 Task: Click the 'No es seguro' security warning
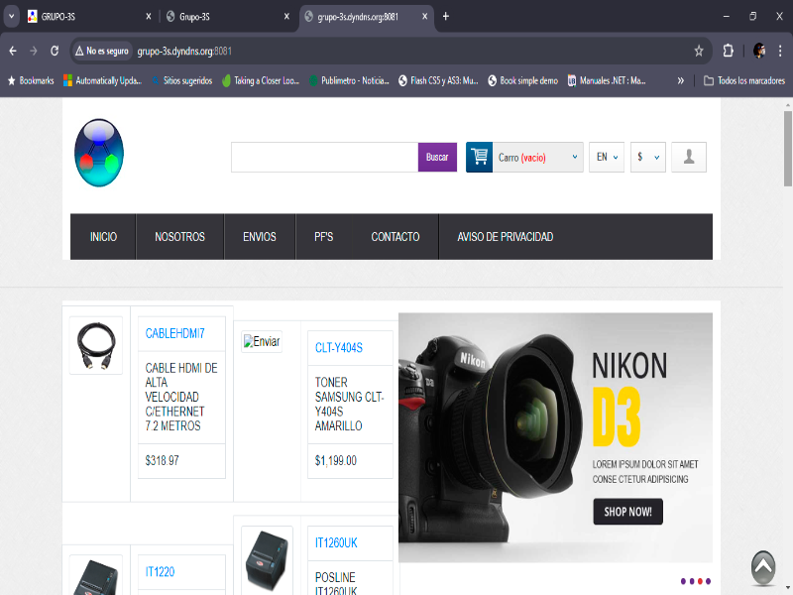[x=102, y=52]
